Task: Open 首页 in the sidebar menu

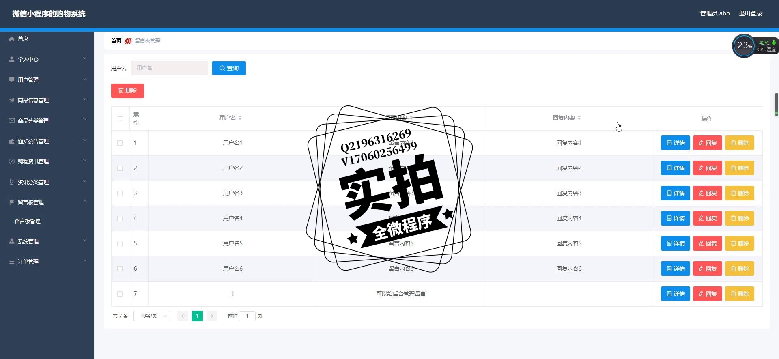Action: coord(47,39)
